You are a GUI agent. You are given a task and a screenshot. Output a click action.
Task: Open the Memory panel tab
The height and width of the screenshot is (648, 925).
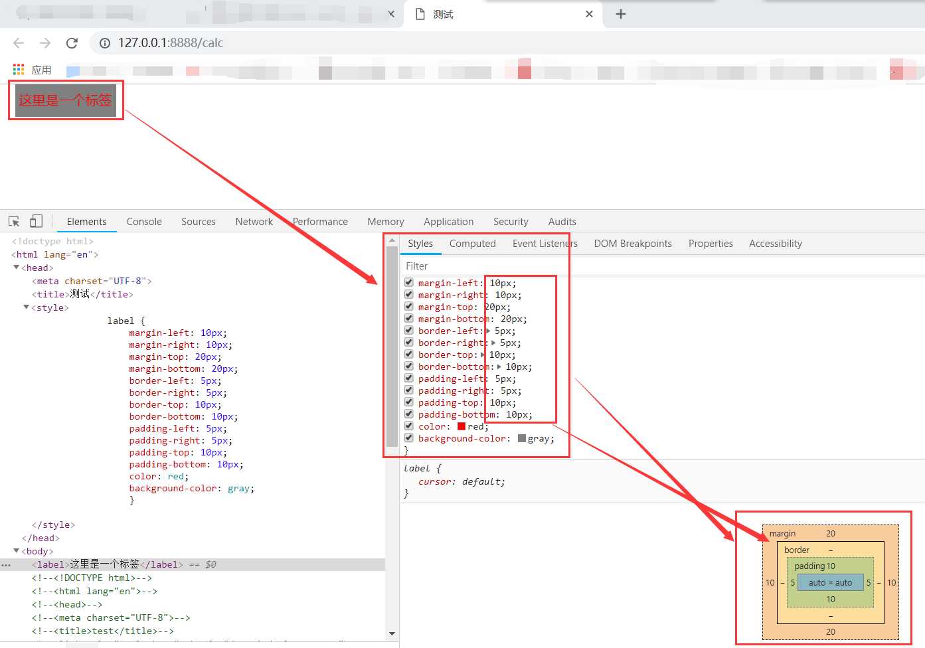point(386,222)
